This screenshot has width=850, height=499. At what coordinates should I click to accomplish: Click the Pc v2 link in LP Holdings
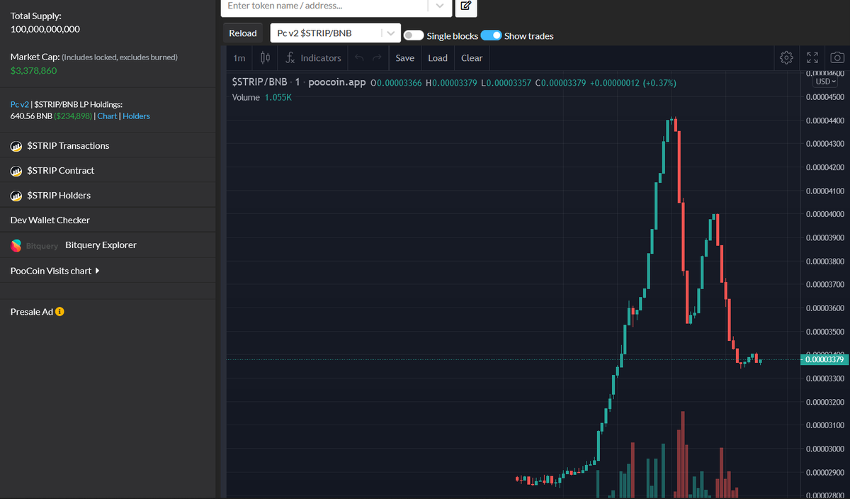pos(20,104)
